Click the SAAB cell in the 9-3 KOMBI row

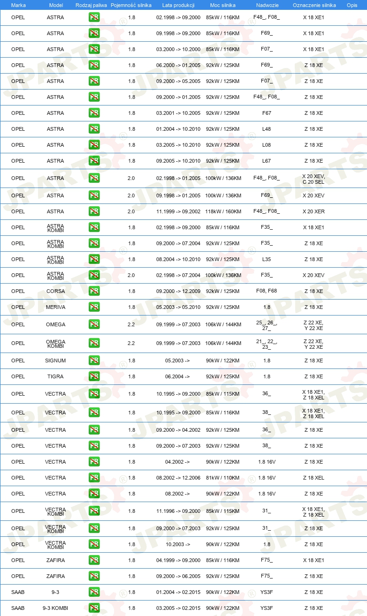point(18,608)
